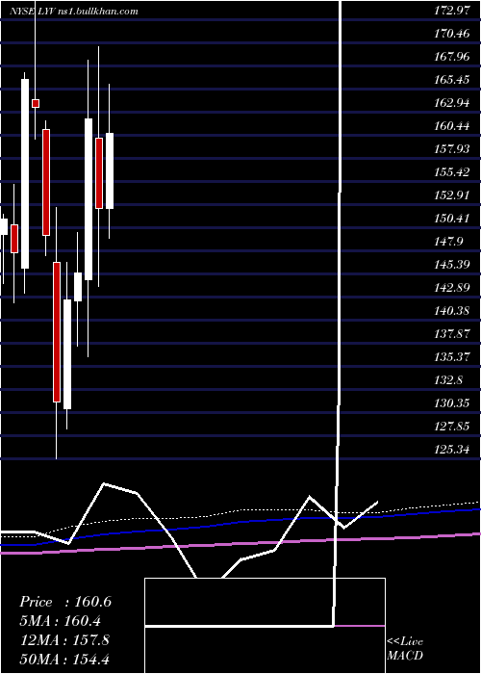Click the 137.87 price axis label
Screen dimensions: 481x674
tap(452, 334)
